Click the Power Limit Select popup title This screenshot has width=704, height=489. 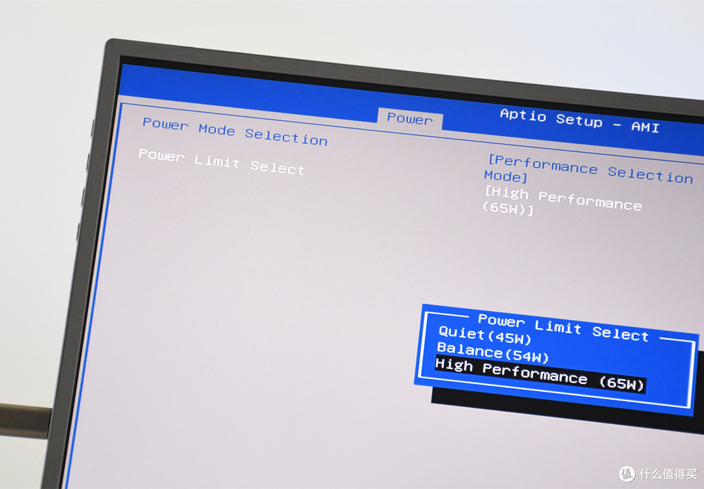563,327
